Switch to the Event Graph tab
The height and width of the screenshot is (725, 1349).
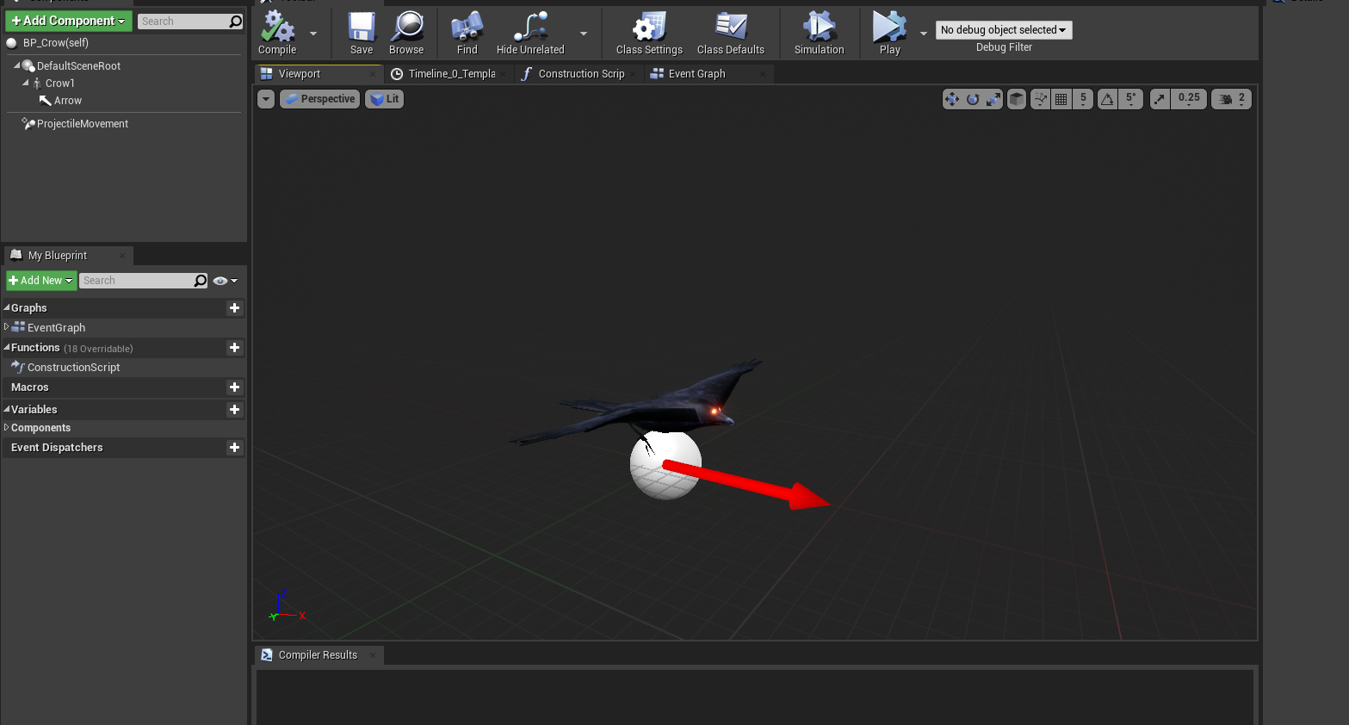[709, 74]
